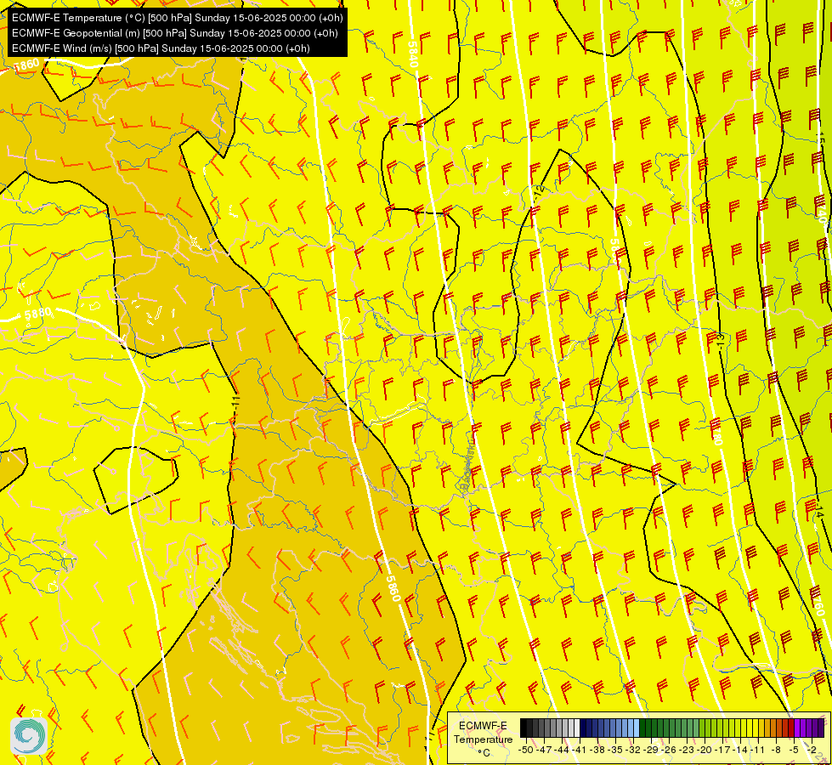Pick the dark red swatch above -5

point(791,728)
